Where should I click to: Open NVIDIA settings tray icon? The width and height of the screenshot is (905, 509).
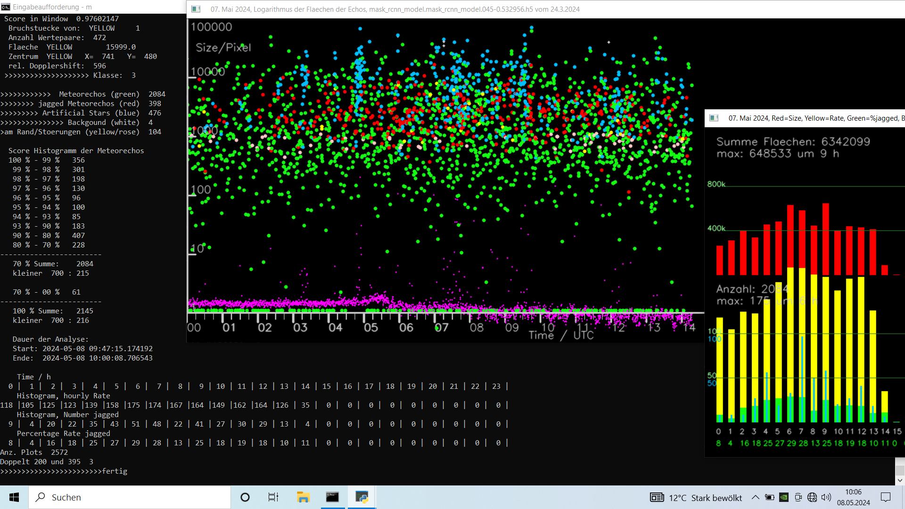click(x=783, y=497)
